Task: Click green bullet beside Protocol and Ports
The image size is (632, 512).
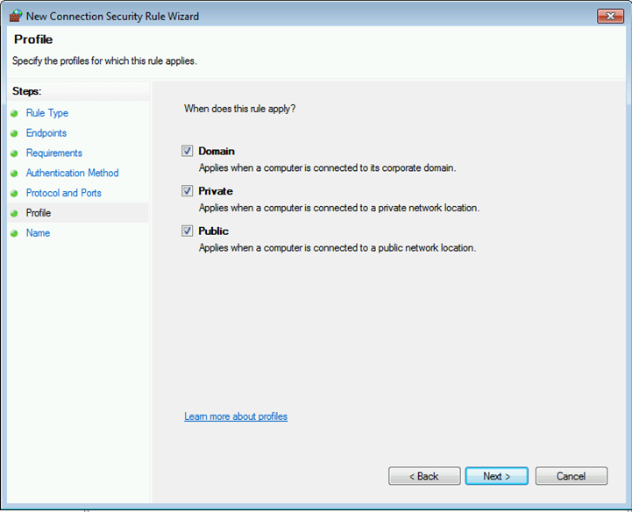Action: (x=14, y=193)
